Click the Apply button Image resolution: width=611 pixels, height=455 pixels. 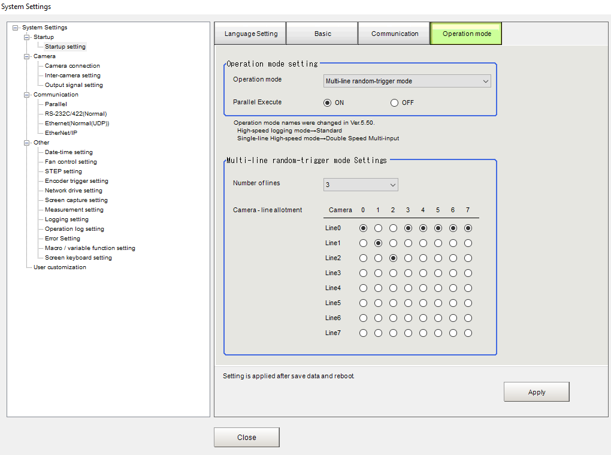[536, 392]
